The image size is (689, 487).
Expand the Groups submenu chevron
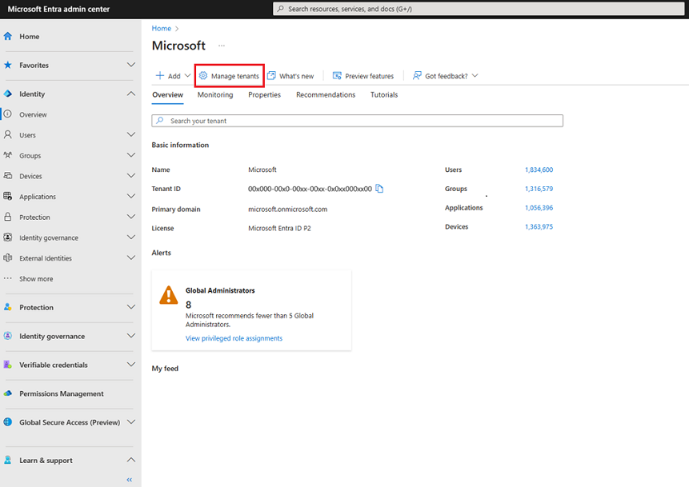pos(131,155)
